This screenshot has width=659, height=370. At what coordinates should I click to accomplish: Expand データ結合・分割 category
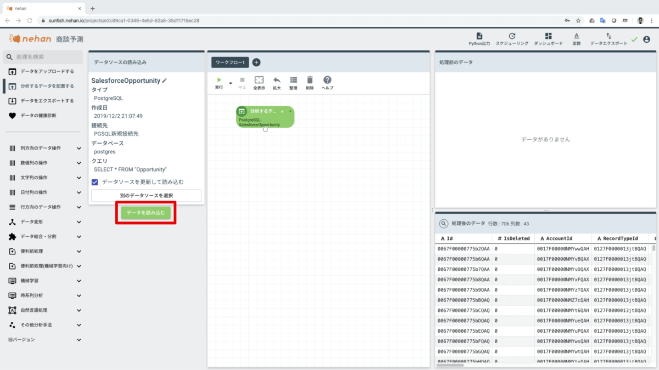[x=45, y=237]
